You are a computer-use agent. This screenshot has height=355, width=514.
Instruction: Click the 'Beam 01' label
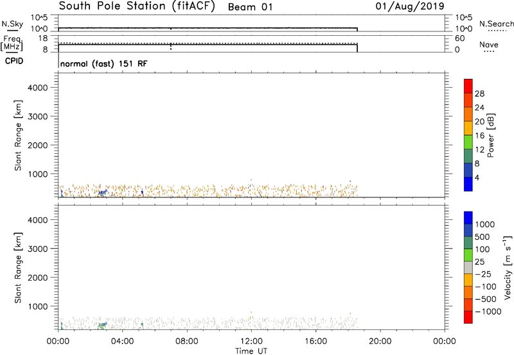pyautogui.click(x=250, y=7)
